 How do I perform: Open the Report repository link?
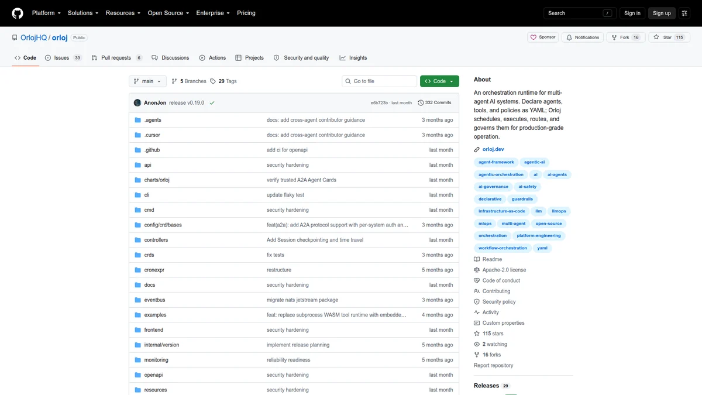point(494,366)
